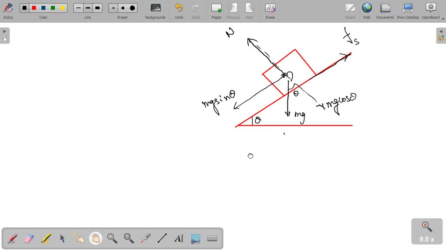Viewport: 446px width, 251px height.
Task: Go to the Previous page
Action: click(x=233, y=11)
